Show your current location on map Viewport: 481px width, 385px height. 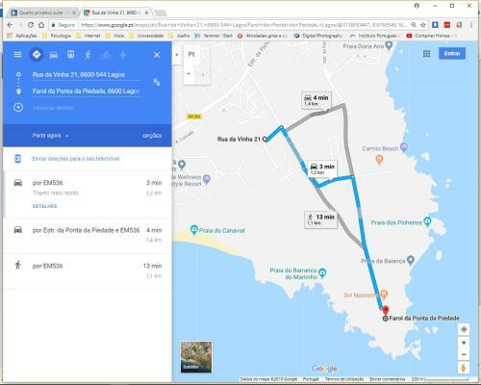coord(464,329)
